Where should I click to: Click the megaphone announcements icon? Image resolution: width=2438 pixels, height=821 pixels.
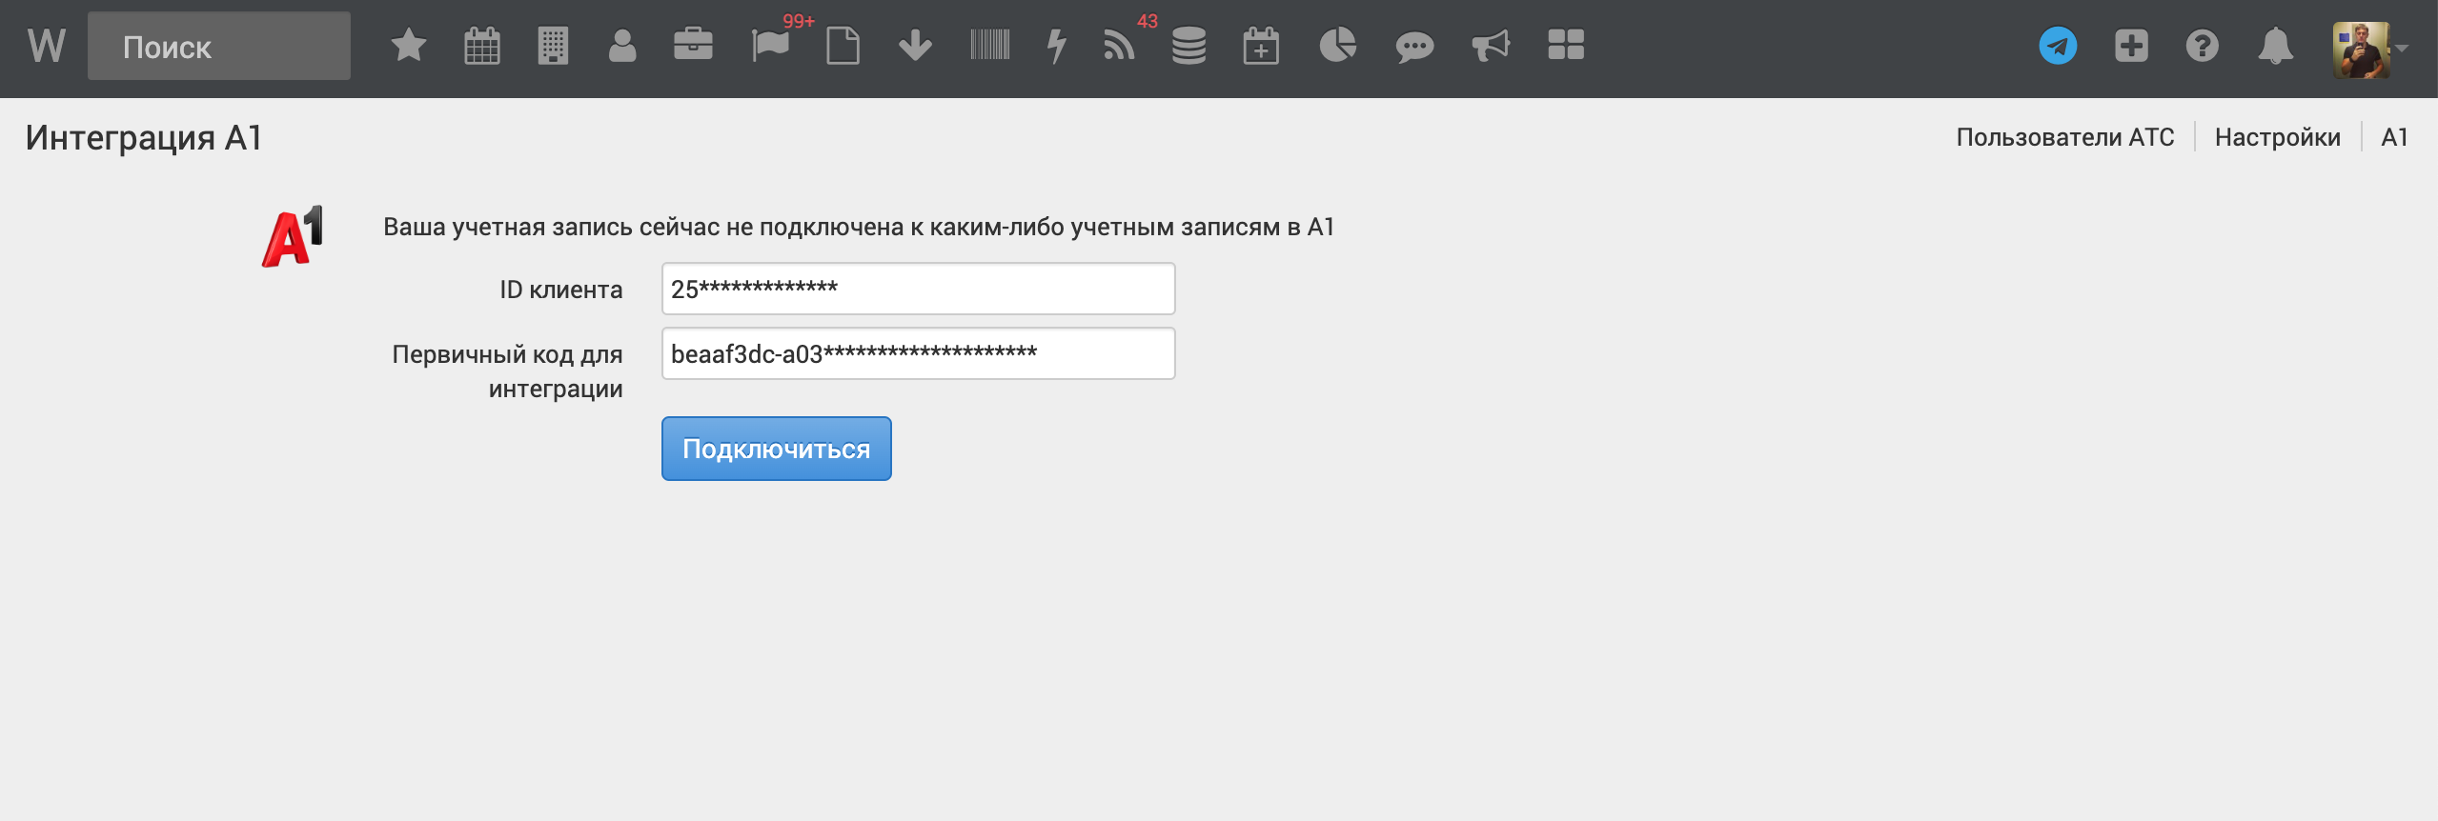(x=1491, y=46)
